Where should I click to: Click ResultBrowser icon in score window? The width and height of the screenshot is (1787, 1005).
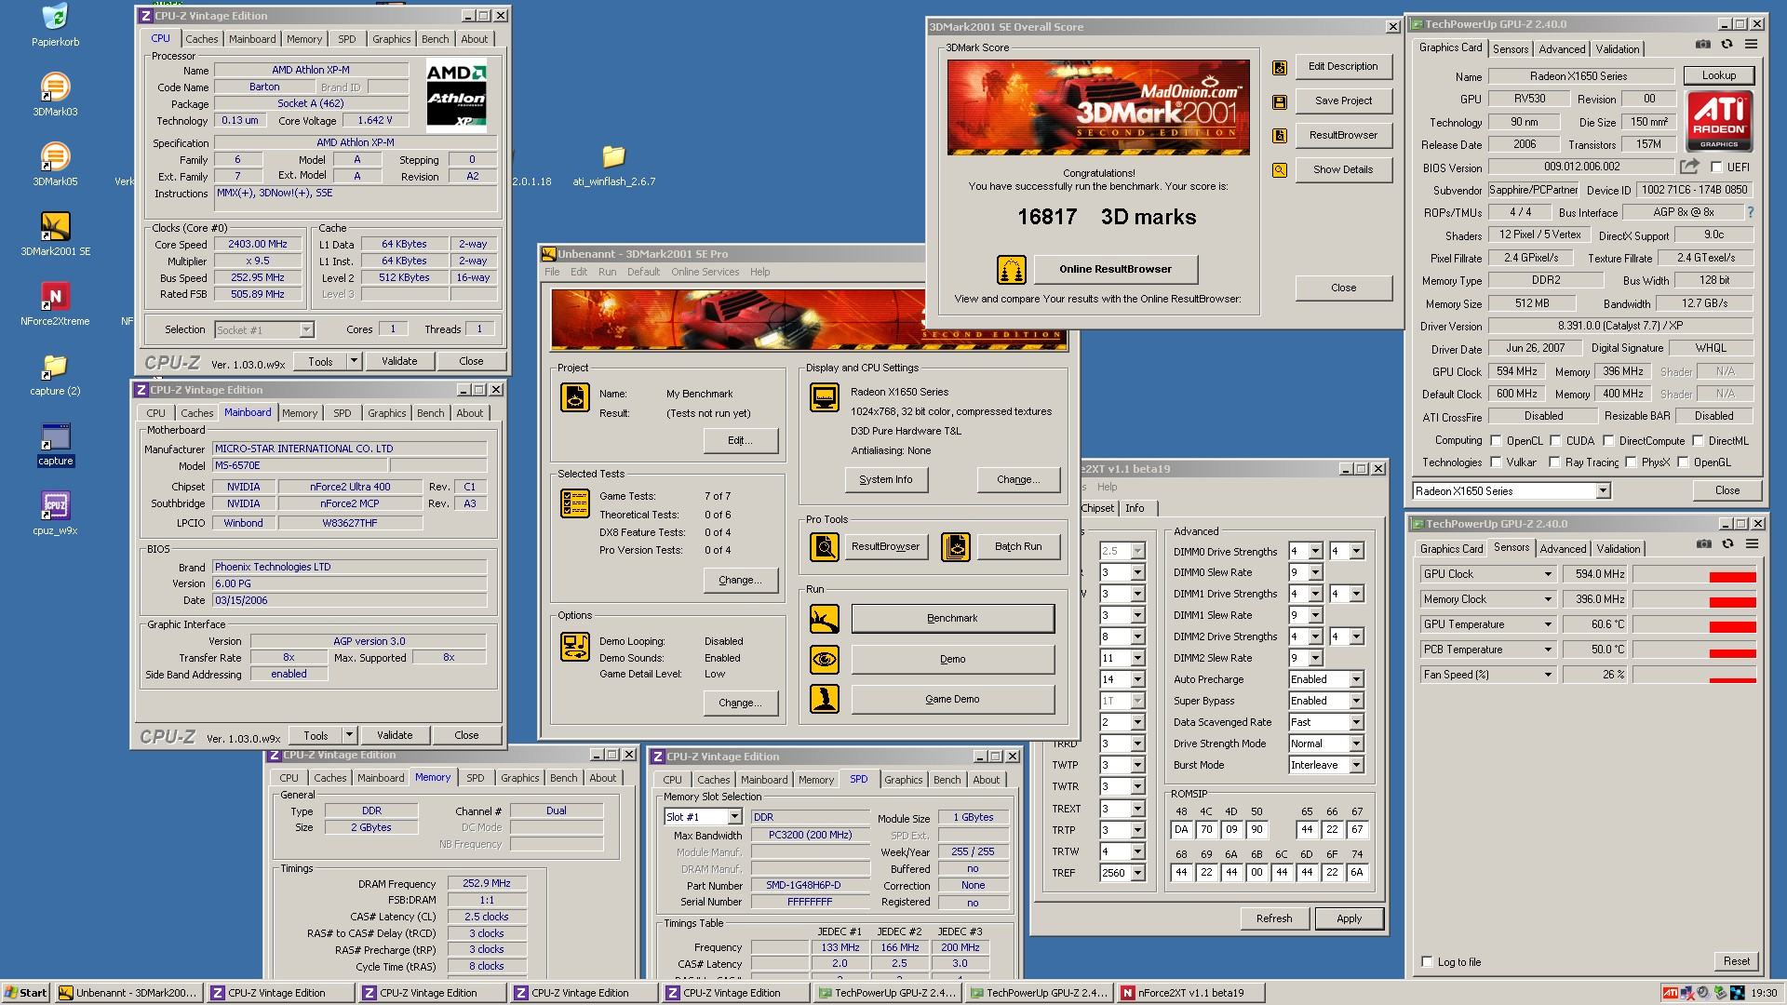[x=1280, y=136]
